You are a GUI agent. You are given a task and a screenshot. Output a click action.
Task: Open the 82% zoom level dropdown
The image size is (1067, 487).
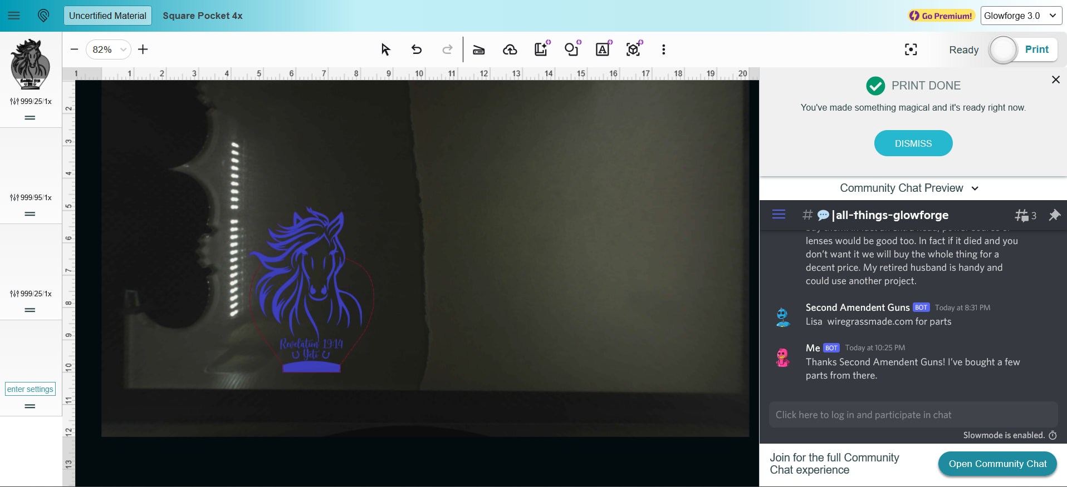point(109,49)
